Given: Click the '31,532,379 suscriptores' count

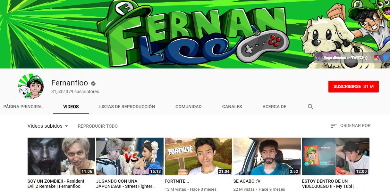Looking at the screenshot, I should click(75, 92).
